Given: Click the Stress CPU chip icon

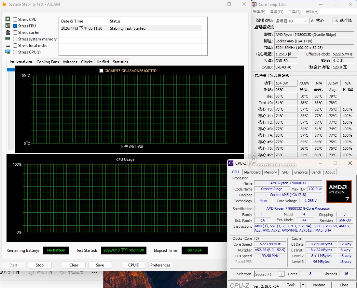Looking at the screenshot, I should pyautogui.click(x=8, y=19).
